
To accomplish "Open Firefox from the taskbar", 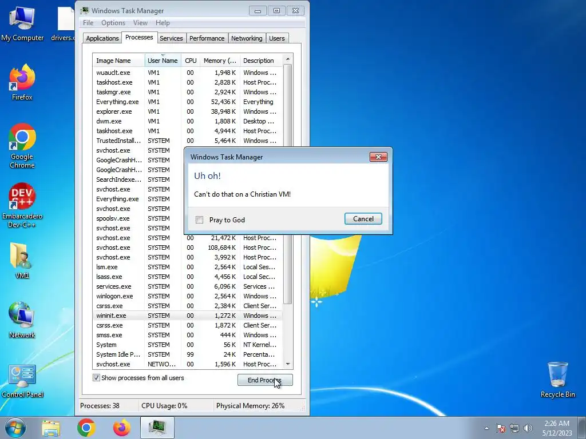I will point(122,428).
